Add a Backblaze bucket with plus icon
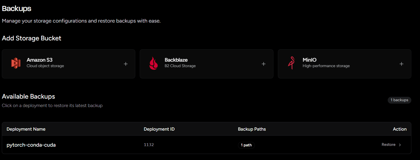The image size is (420, 160). pyautogui.click(x=264, y=64)
